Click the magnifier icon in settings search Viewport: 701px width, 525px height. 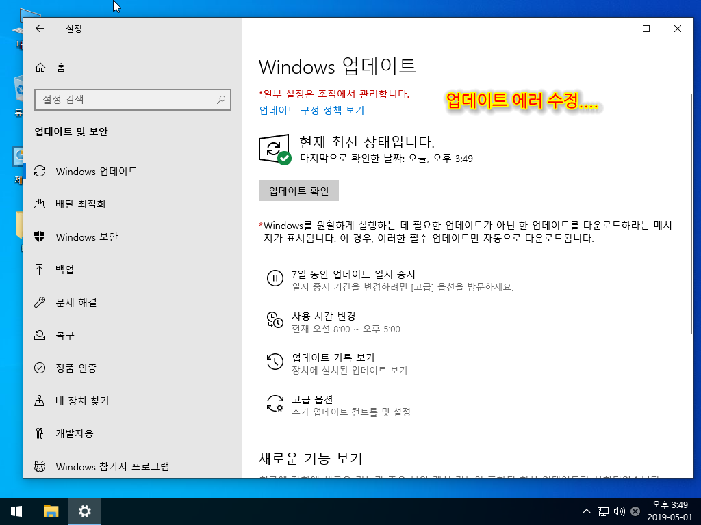point(221,100)
